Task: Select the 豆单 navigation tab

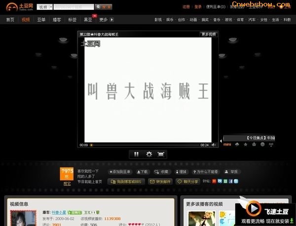Action: point(41,19)
